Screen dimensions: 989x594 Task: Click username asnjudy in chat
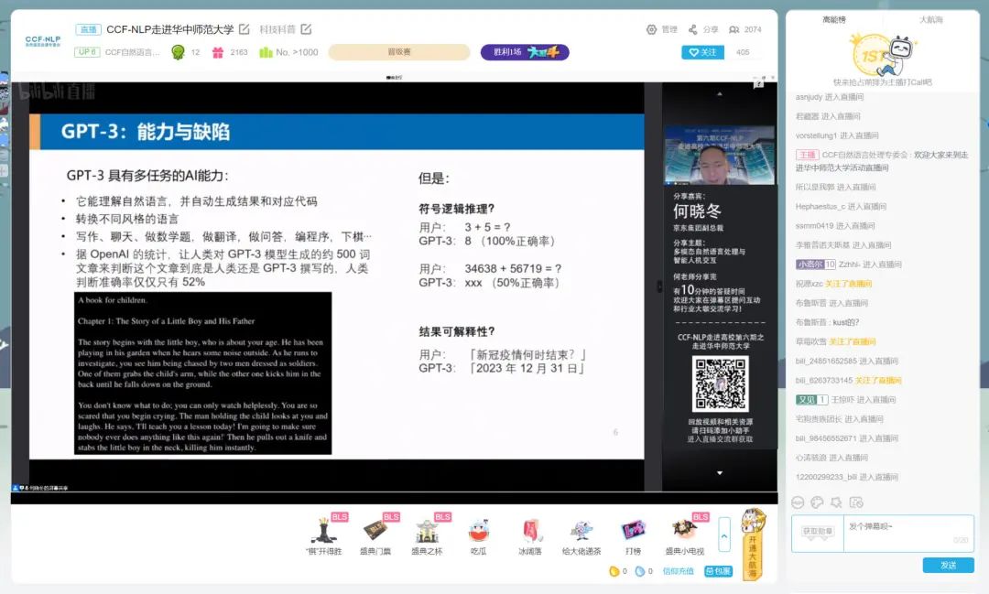tap(809, 97)
